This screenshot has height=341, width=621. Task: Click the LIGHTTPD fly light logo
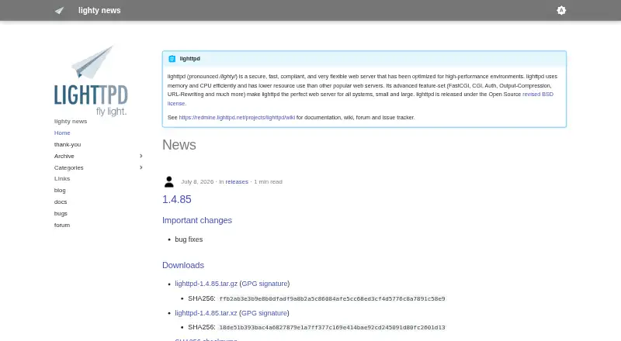tap(91, 81)
